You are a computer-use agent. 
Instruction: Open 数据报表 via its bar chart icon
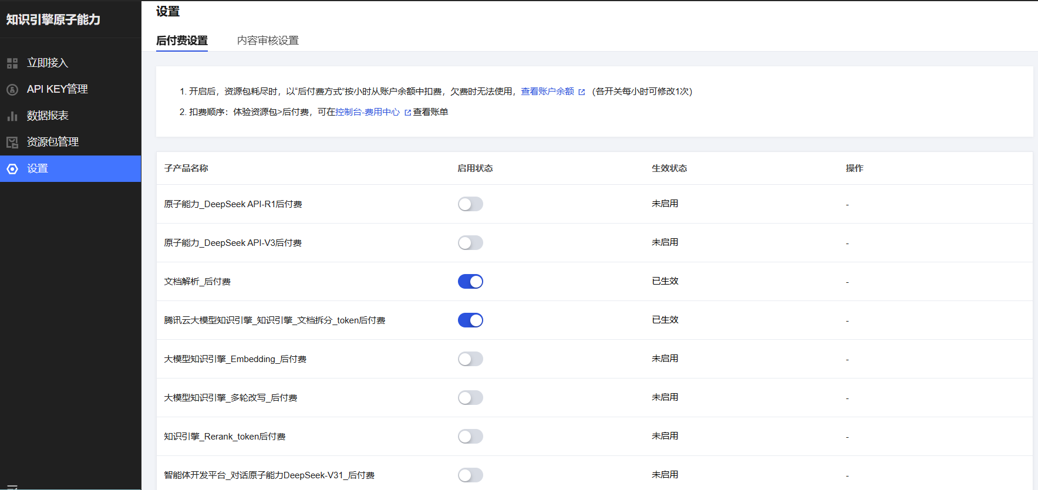coord(12,116)
